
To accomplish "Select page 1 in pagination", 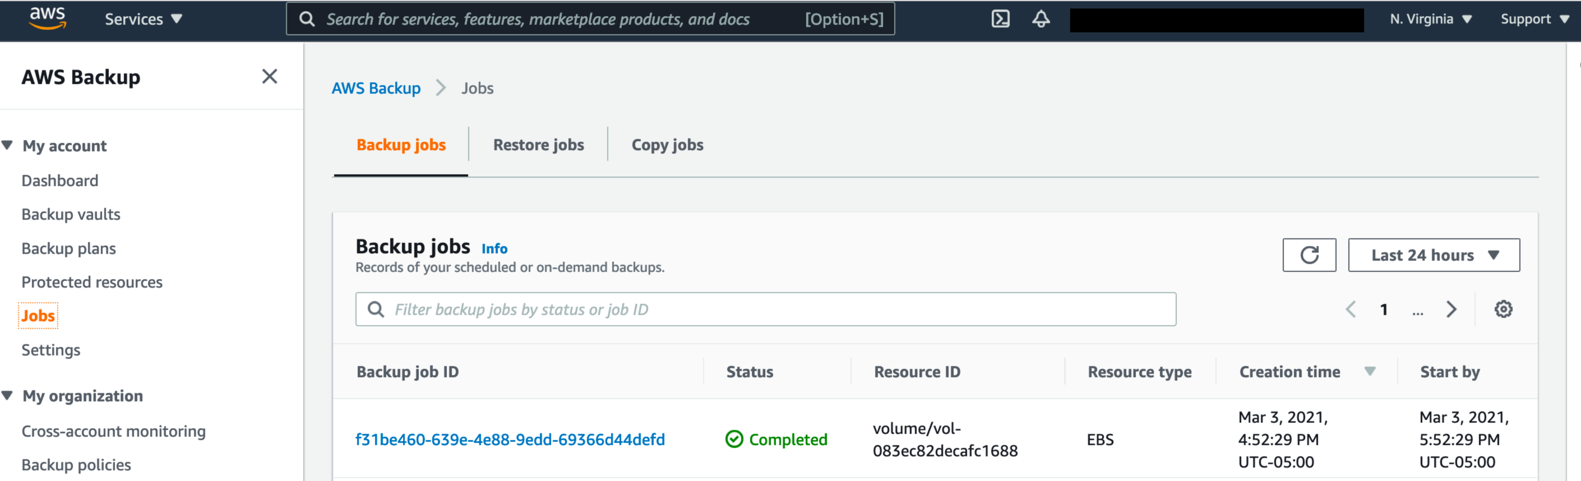I will [1384, 309].
